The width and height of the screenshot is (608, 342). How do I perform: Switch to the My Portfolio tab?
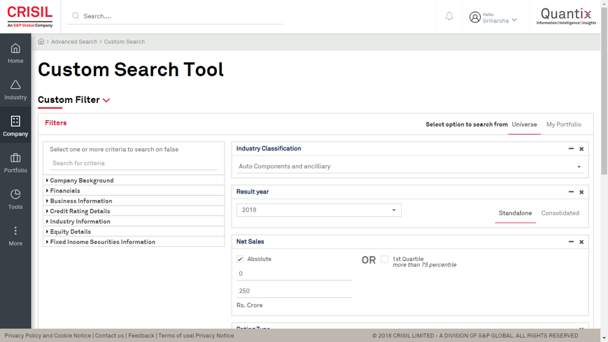(x=563, y=124)
